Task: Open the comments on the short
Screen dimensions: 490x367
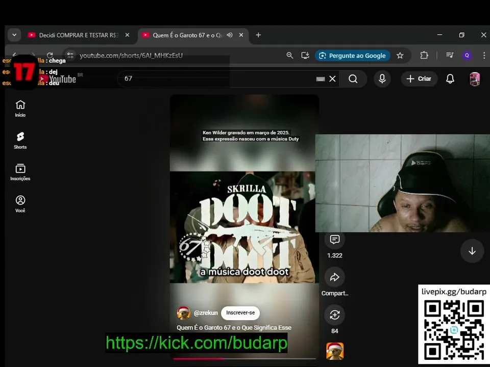Action: pos(335,240)
